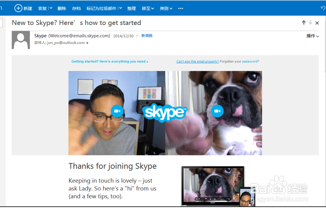Click the 新闻稿 newsletter category link
The image size is (326, 210).
(147, 36)
